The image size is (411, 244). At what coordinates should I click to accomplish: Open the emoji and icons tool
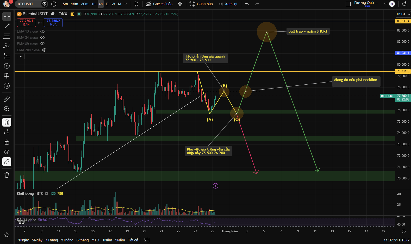point(7,86)
